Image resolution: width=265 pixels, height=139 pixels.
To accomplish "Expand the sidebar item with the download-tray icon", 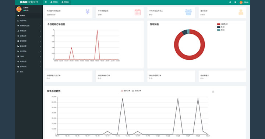I will click(29, 31).
